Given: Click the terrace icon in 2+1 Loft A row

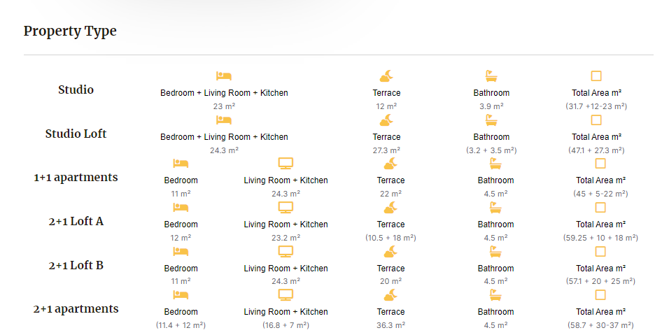Looking at the screenshot, I should pyautogui.click(x=390, y=208).
